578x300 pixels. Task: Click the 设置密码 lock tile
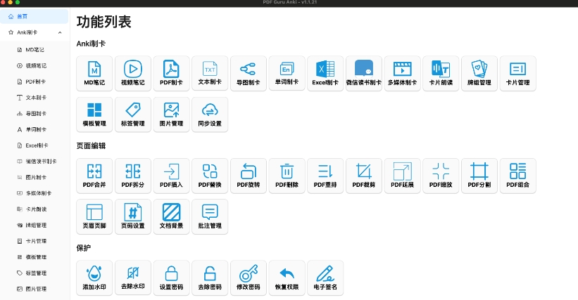click(171, 278)
